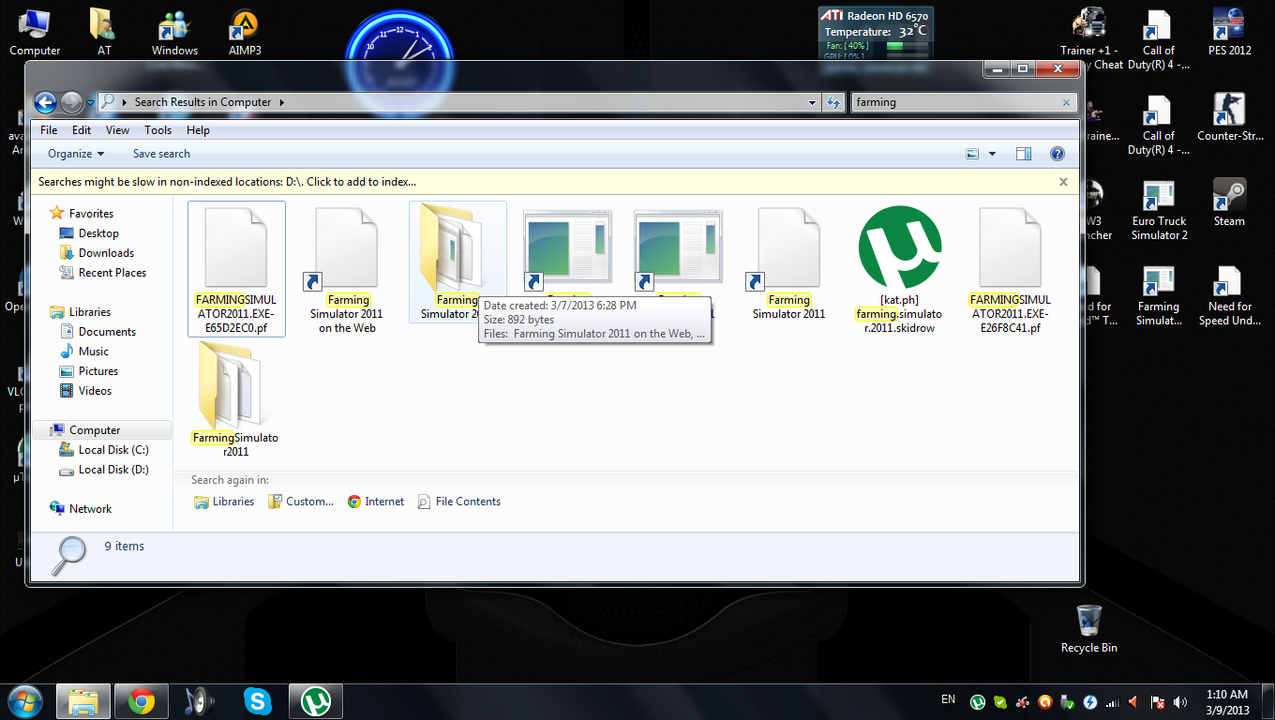
Task: Expand the address bar history dropdown arrow
Action: (x=812, y=102)
